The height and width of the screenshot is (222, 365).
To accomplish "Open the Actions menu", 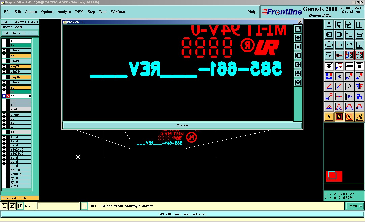I will pyautogui.click(x=31, y=12).
